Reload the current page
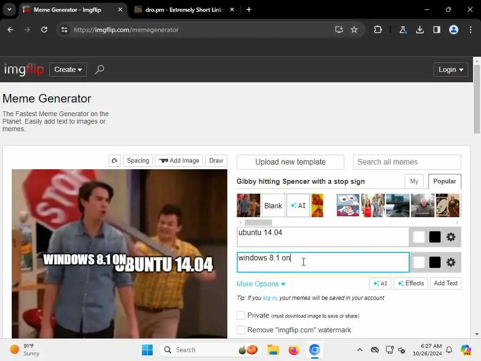 tap(44, 30)
